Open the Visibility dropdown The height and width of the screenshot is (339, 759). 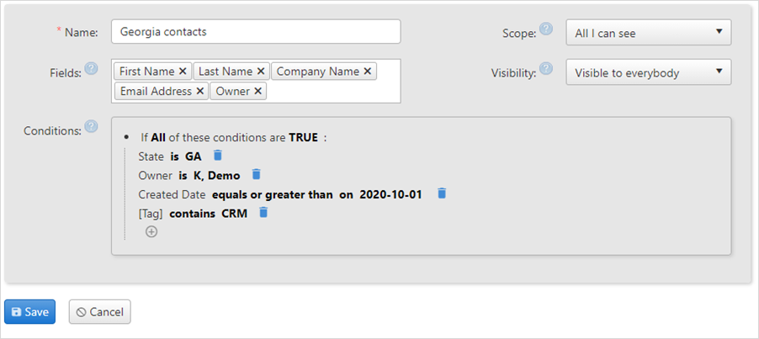(x=649, y=72)
